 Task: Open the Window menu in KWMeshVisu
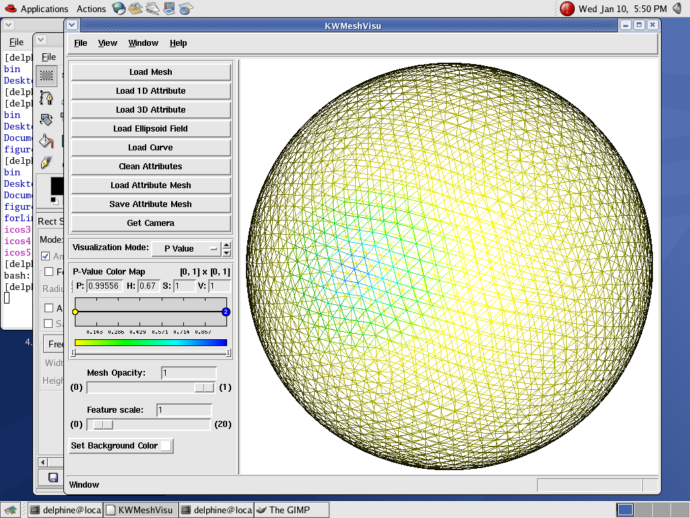(x=143, y=43)
